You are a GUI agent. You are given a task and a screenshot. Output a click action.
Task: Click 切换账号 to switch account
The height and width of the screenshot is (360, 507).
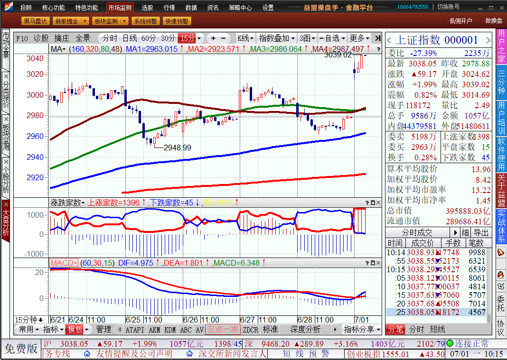click(449, 7)
